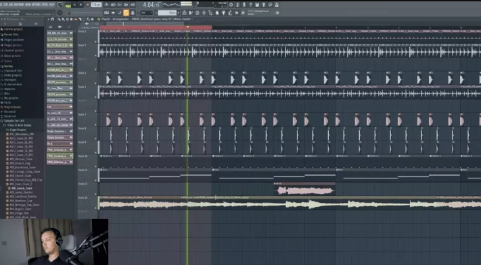Open the OPTIONS menu

[x=37, y=5]
